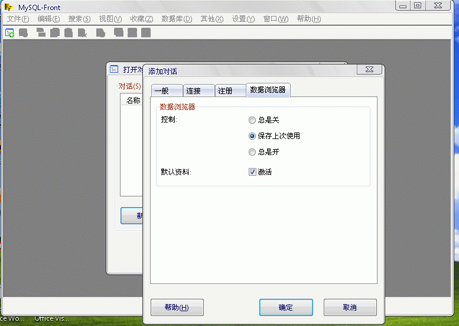The image size is (459, 326).
Task: Open the 数据库(D) menu
Action: 177,19
